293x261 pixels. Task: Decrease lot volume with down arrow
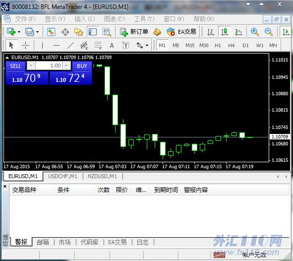31,65
